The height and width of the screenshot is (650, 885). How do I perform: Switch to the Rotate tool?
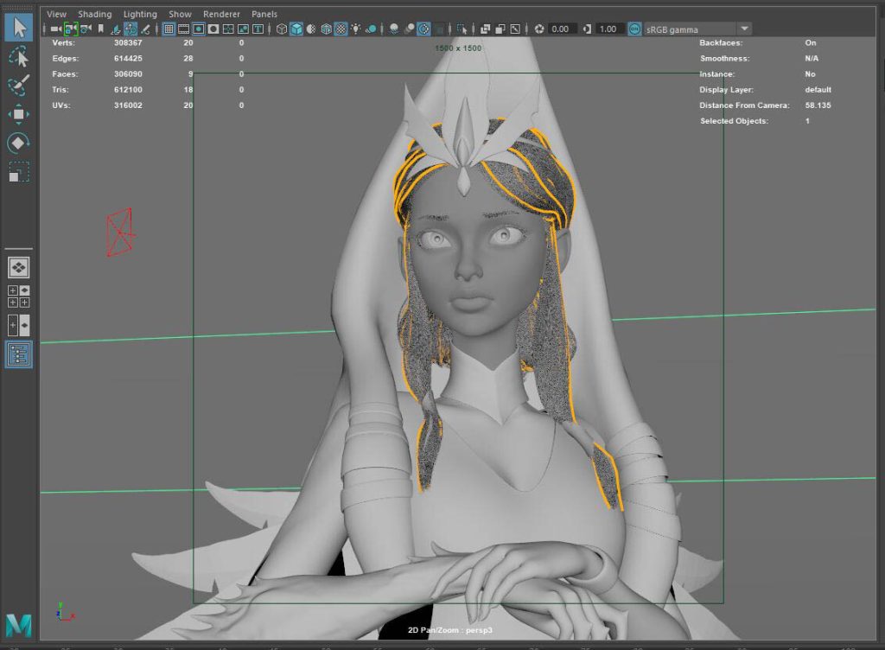tap(19, 143)
